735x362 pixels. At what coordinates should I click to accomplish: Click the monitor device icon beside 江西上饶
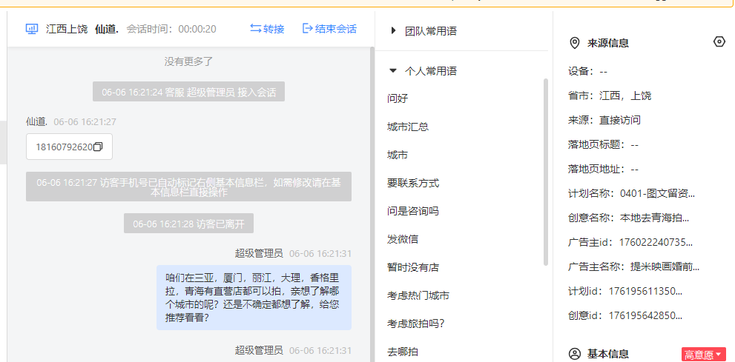pos(31,29)
